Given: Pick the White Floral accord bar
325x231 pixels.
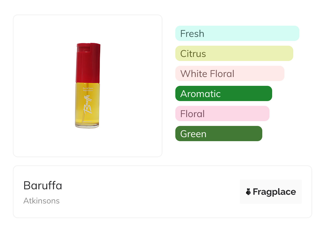Looking at the screenshot, I should coord(230,74).
